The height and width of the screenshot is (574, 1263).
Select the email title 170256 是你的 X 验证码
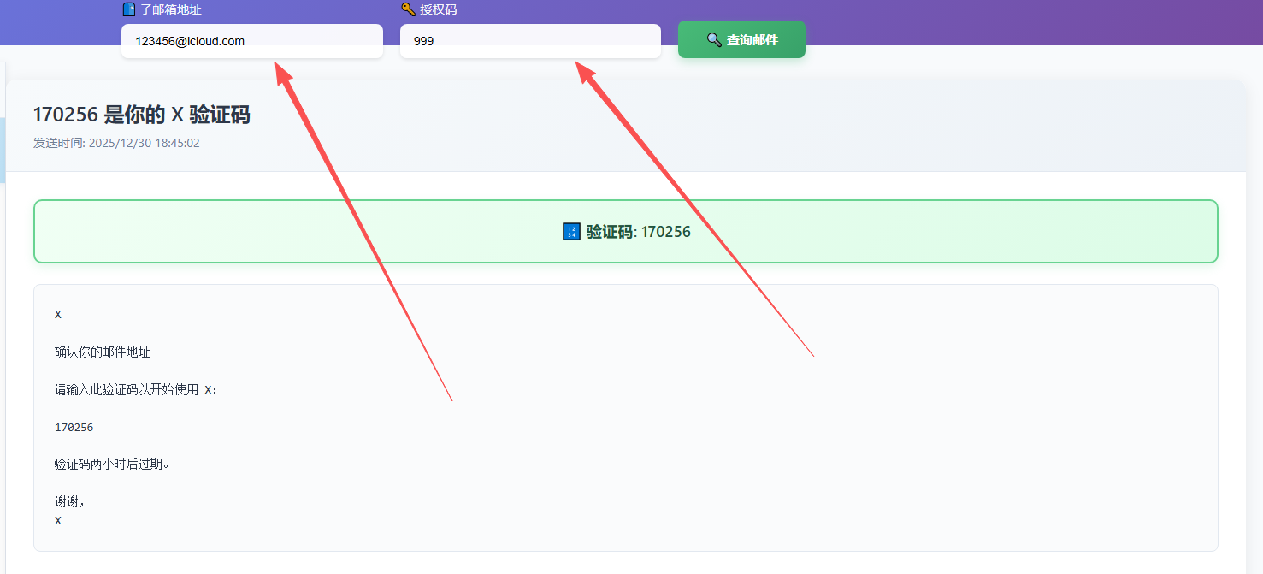[x=141, y=115]
